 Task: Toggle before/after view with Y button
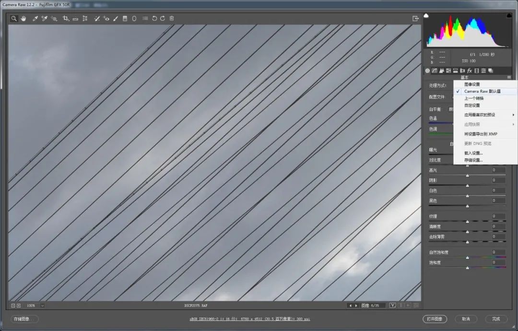(393, 305)
